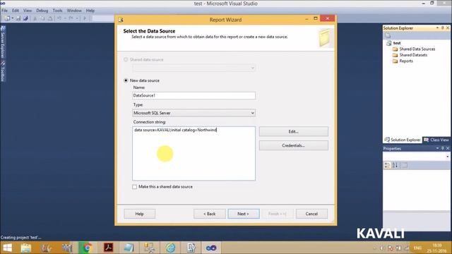Toggle auto-hide pin on Properties panel

pos(443,148)
